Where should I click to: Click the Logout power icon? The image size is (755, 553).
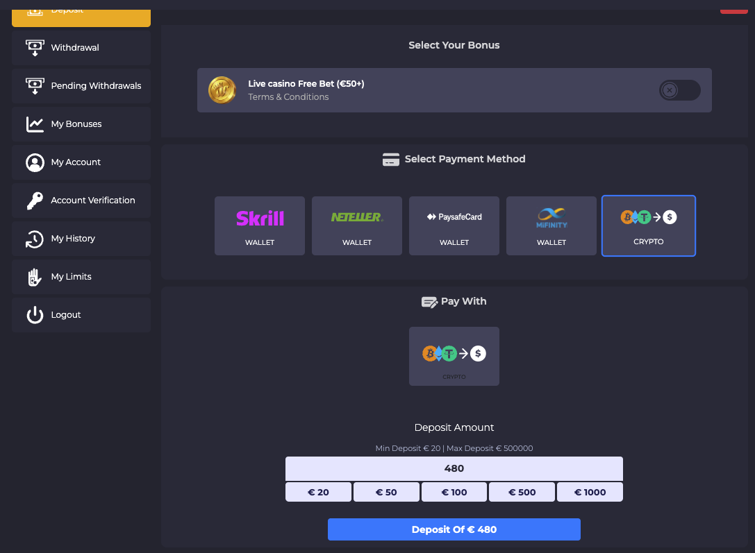point(35,315)
